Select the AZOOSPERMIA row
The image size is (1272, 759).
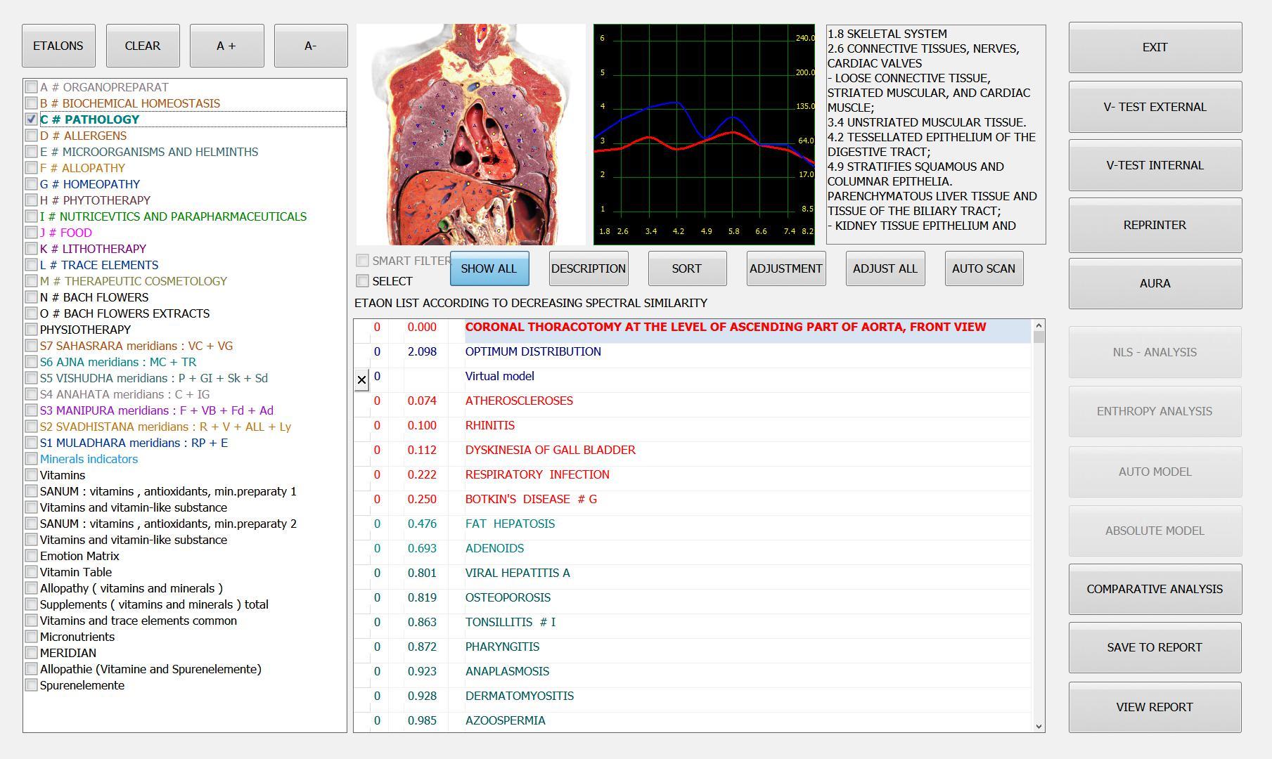tap(693, 721)
